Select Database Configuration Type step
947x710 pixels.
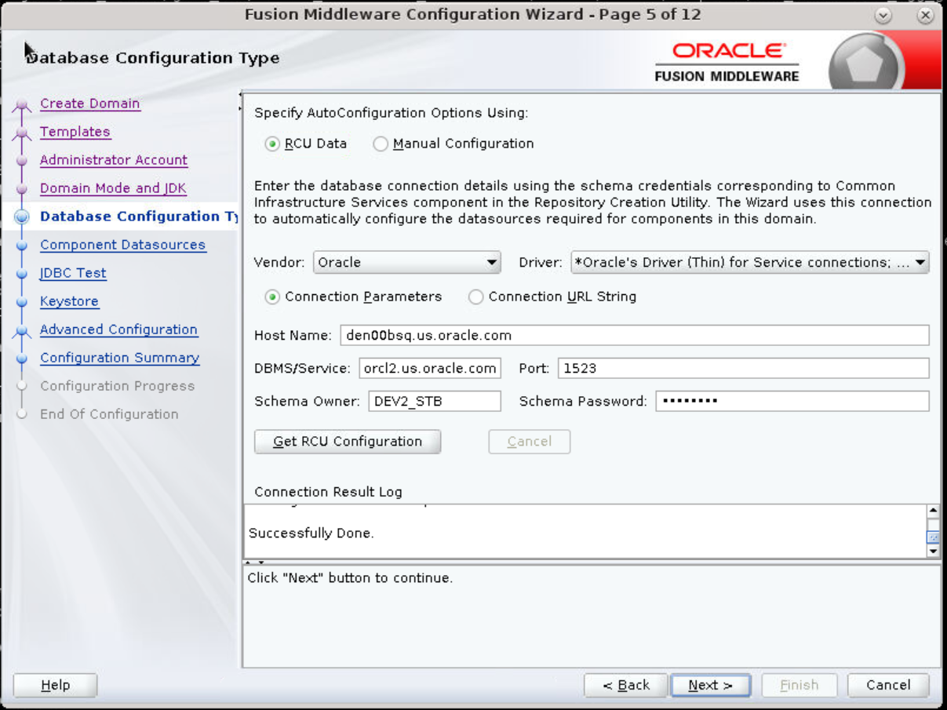(x=138, y=217)
